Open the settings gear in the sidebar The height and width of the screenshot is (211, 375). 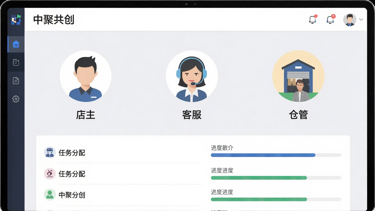(16, 99)
